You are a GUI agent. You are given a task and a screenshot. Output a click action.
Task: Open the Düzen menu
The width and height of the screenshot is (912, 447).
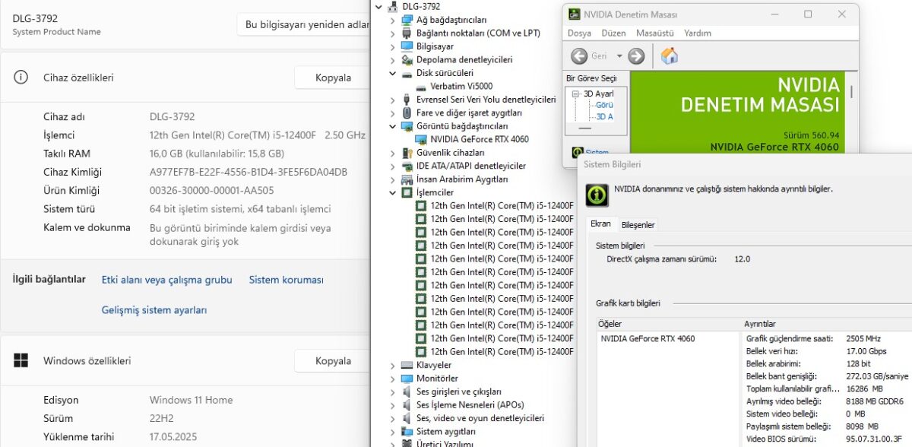click(613, 33)
